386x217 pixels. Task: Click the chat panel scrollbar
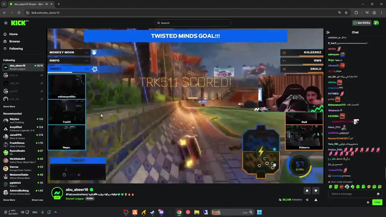[x=385, y=172]
